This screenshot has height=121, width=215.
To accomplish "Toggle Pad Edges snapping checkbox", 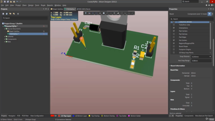I will pyautogui.click(x=174, y=37).
